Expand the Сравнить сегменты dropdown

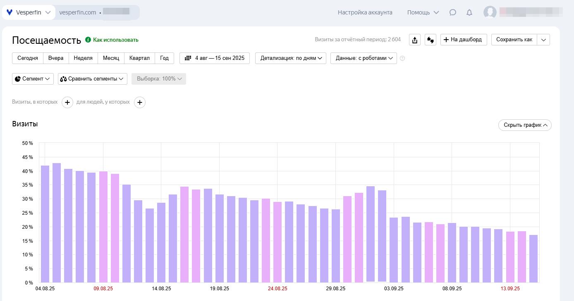[x=93, y=79]
